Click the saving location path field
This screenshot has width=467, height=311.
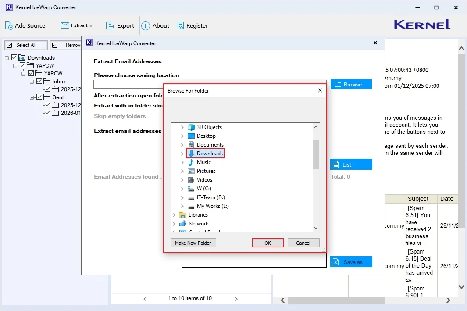point(128,85)
